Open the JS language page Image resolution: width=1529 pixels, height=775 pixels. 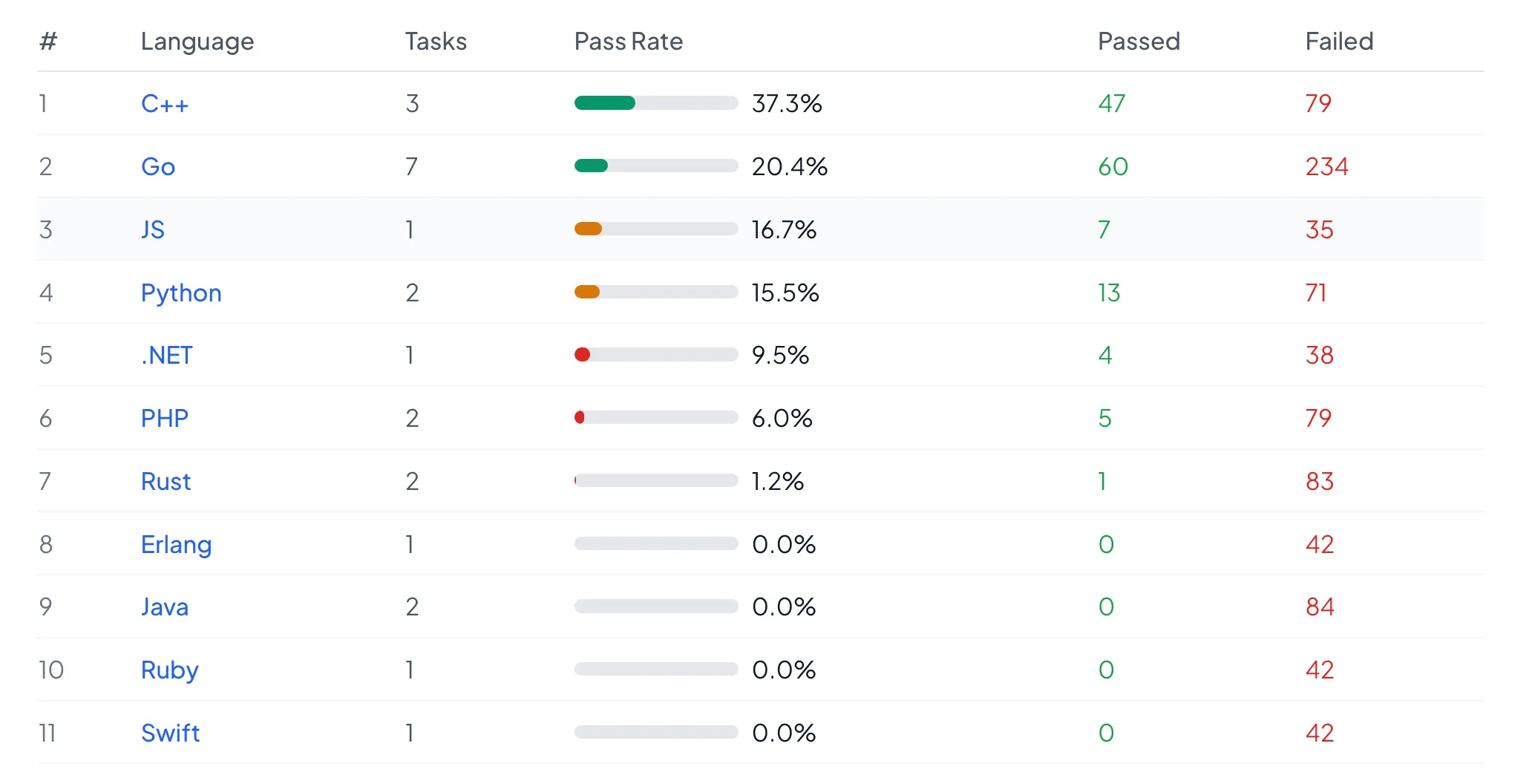coord(152,229)
